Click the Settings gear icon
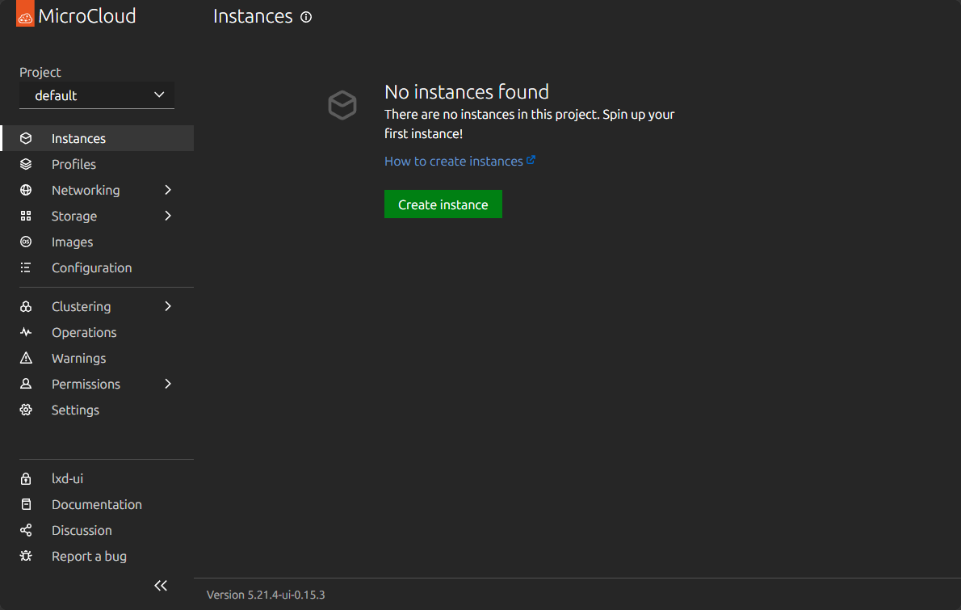Viewport: 961px width, 610px height. pyautogui.click(x=26, y=410)
